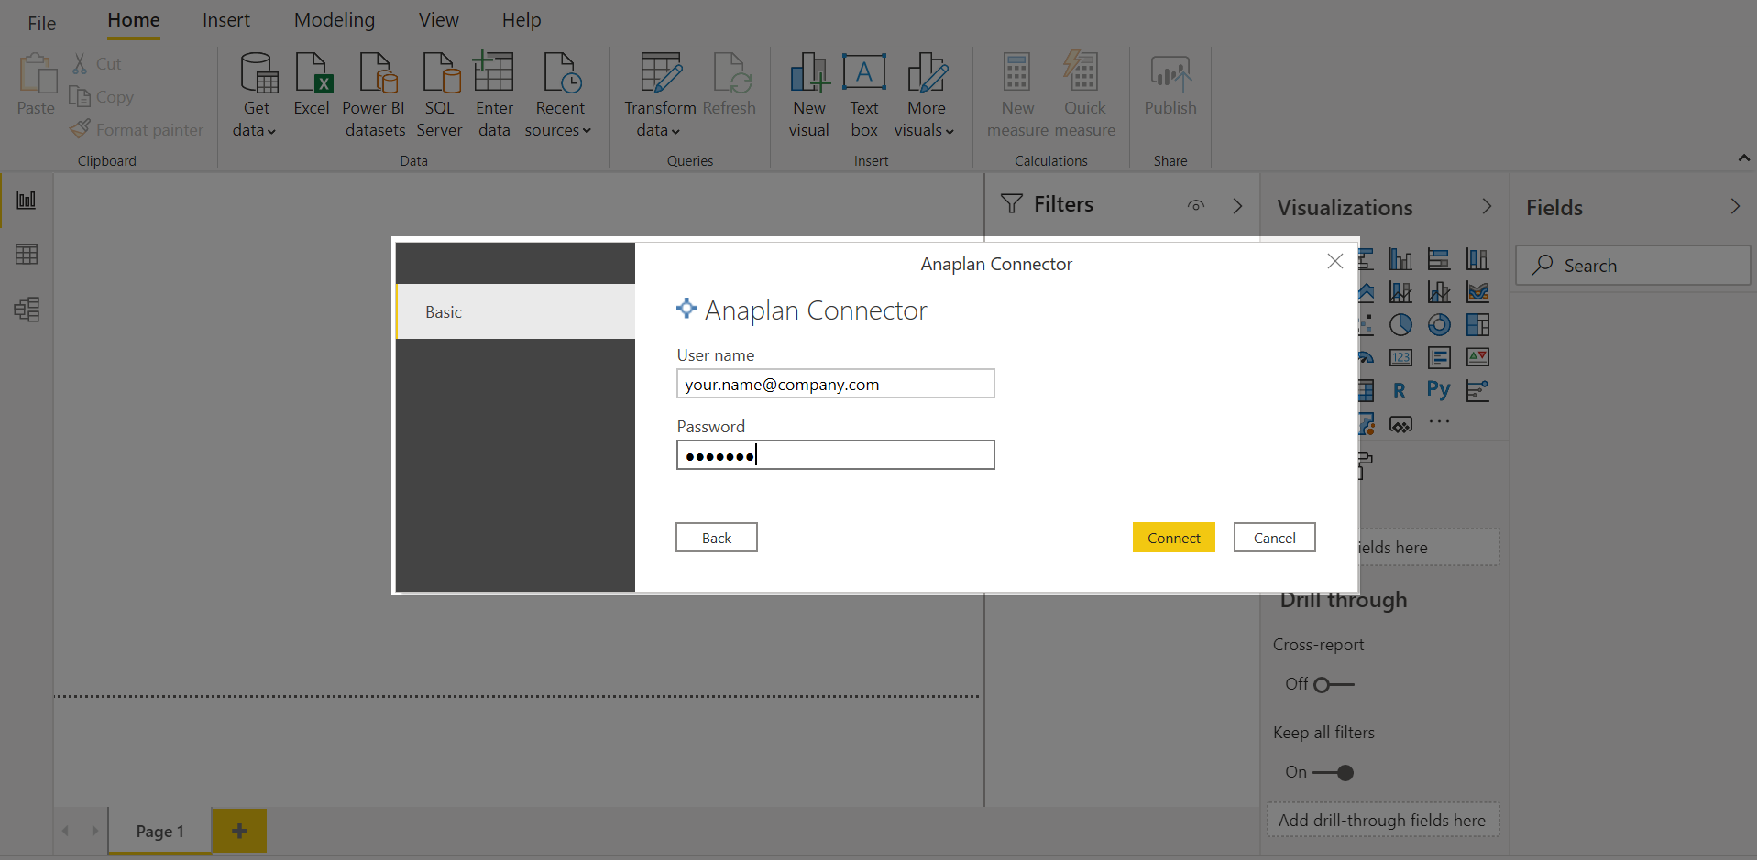
Task: Select the Key influencers visualization
Action: (1477, 391)
